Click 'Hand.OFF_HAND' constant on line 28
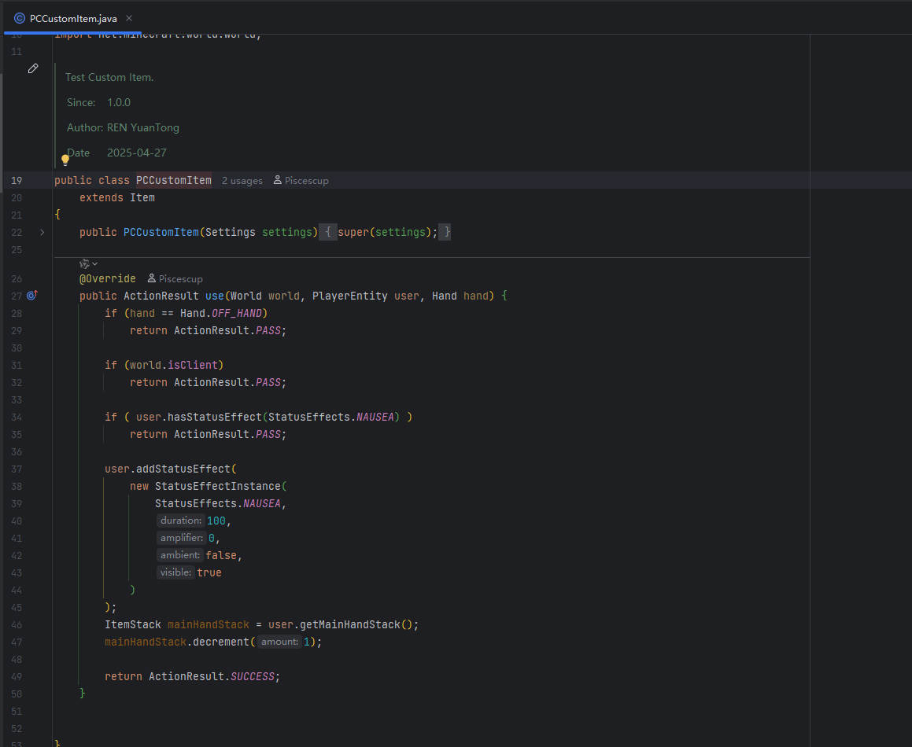 pyautogui.click(x=221, y=313)
